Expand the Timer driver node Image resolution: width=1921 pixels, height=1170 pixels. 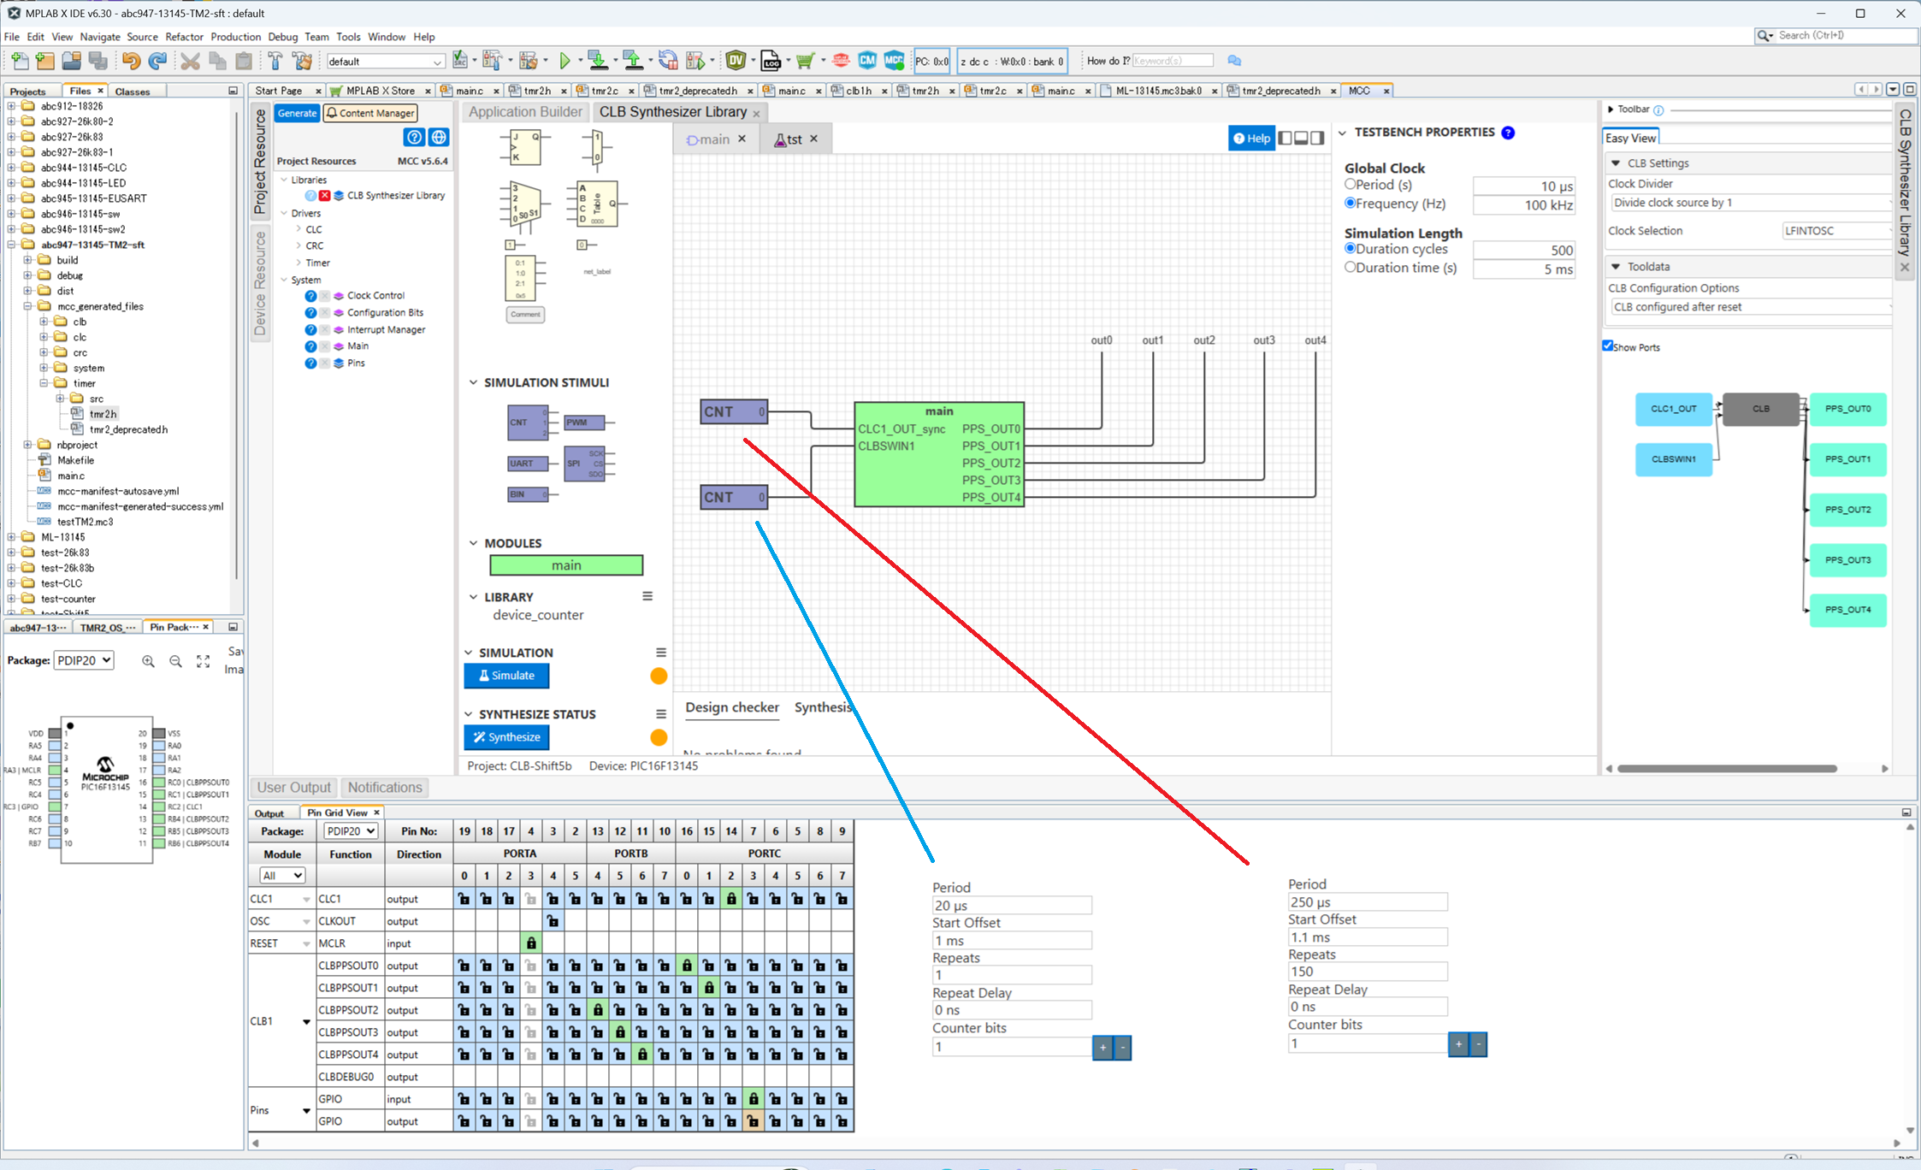[x=298, y=263]
